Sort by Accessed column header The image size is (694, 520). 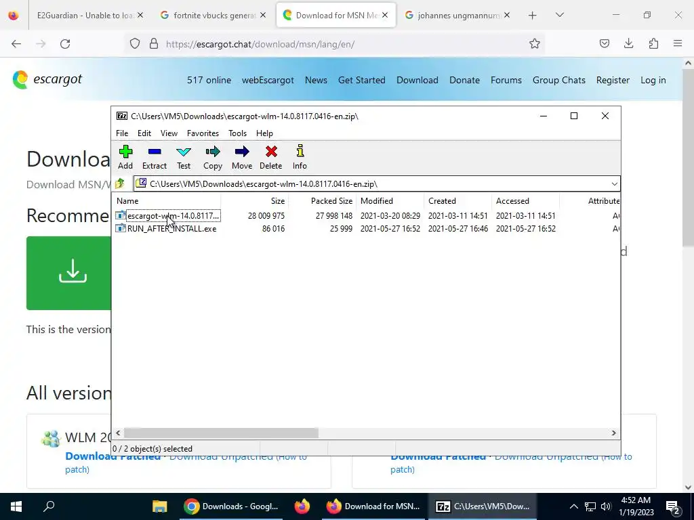525,200
